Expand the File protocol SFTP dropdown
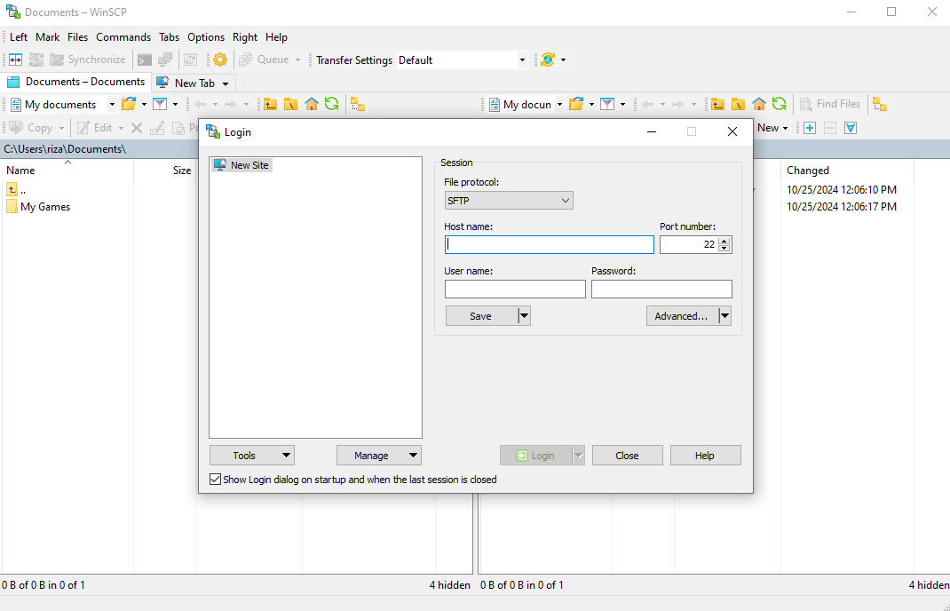The width and height of the screenshot is (950, 611). pyautogui.click(x=509, y=201)
